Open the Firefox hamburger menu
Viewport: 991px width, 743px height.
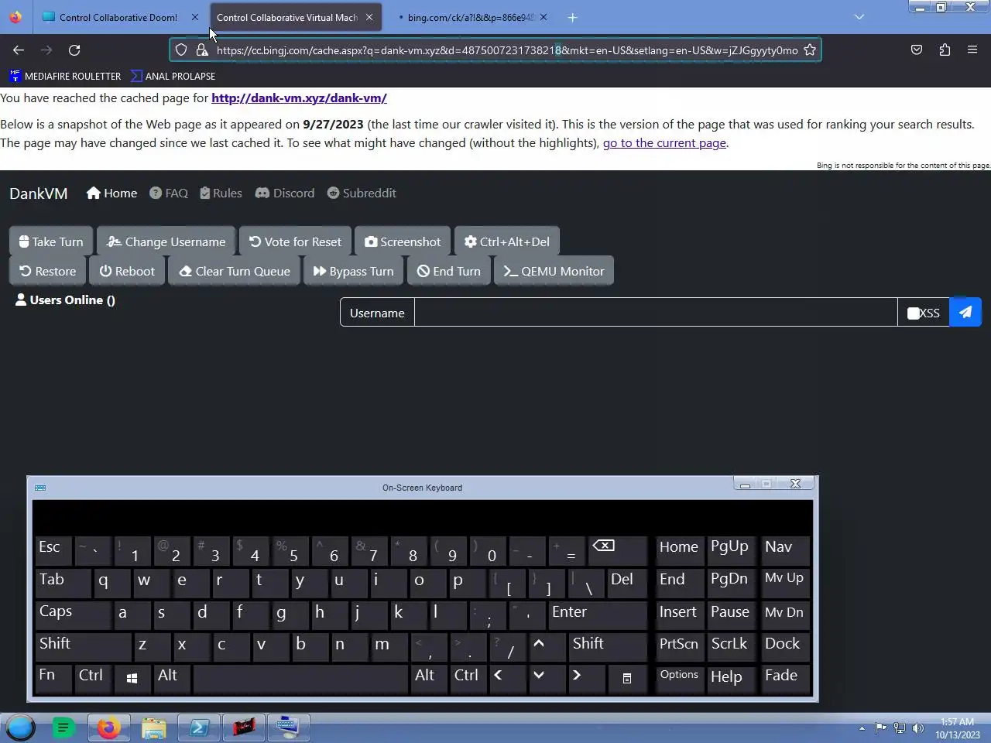(972, 50)
